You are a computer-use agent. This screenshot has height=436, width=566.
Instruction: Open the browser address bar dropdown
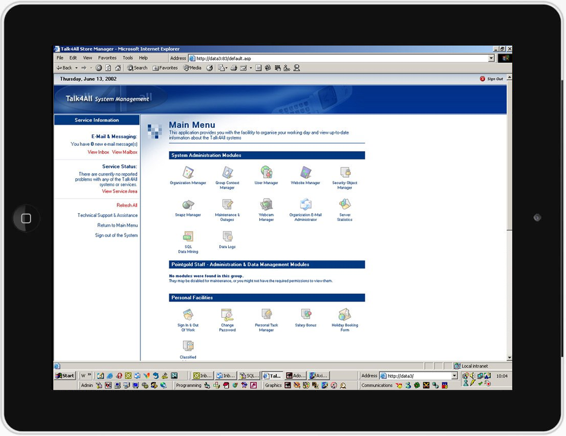[491, 59]
